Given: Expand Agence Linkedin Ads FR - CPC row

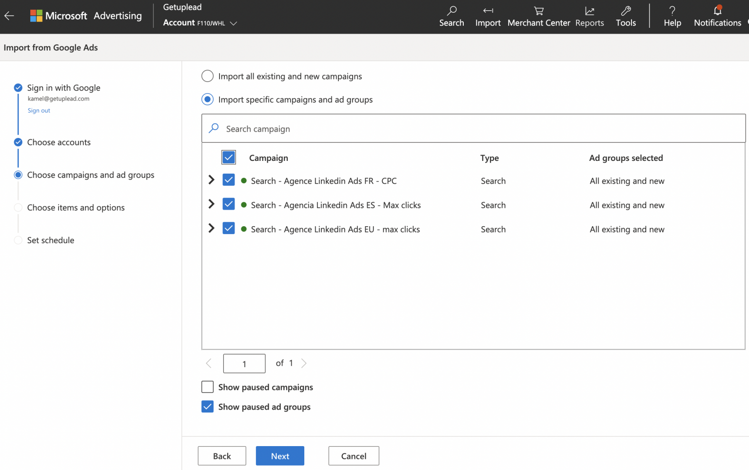Looking at the screenshot, I should (x=211, y=180).
